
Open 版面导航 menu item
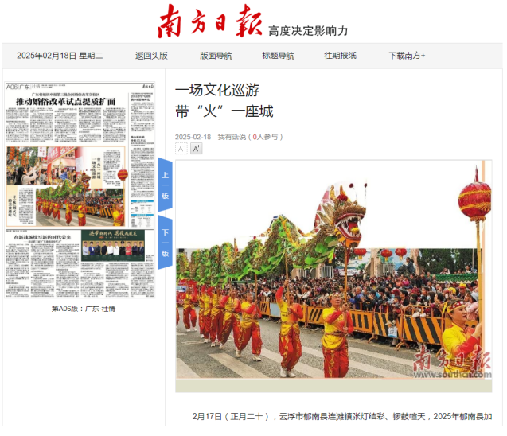[x=216, y=56]
